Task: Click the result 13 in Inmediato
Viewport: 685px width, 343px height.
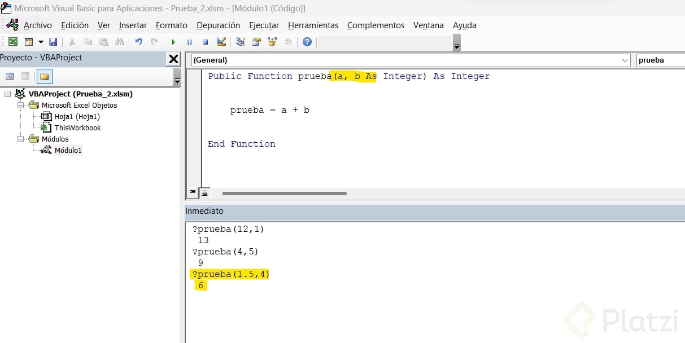Action: click(x=203, y=240)
